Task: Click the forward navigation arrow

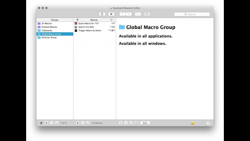Action: 129,14
